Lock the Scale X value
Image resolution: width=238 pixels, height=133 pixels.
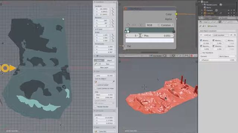(113, 35)
